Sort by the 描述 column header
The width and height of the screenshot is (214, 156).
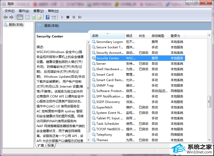130,36
